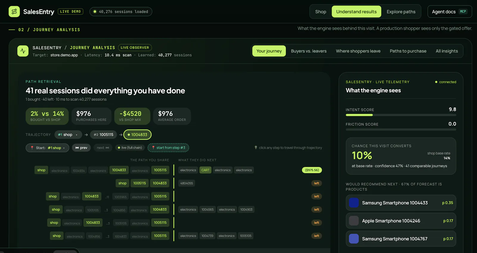Click the LIVE OBSERVER badge
This screenshot has height=253, width=477.
pyautogui.click(x=135, y=48)
